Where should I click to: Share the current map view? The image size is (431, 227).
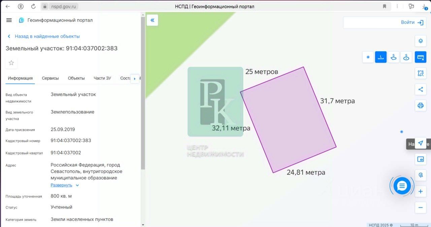(x=421, y=89)
